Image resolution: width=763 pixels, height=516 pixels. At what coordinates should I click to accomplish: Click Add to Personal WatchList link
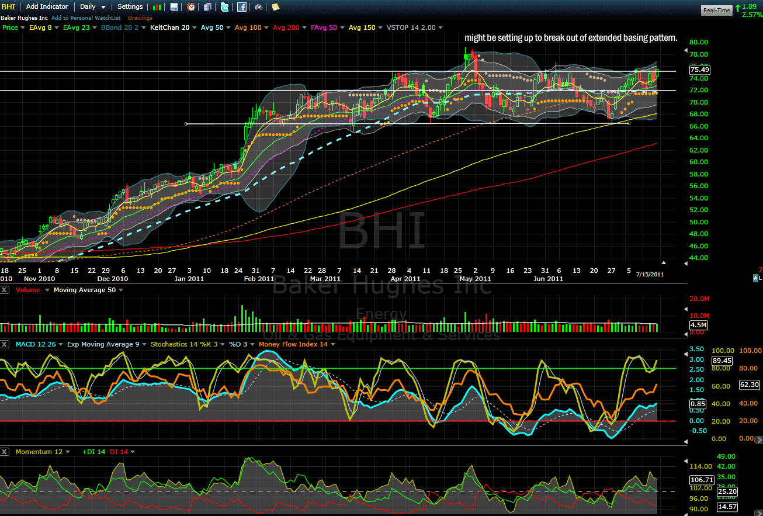[86, 18]
